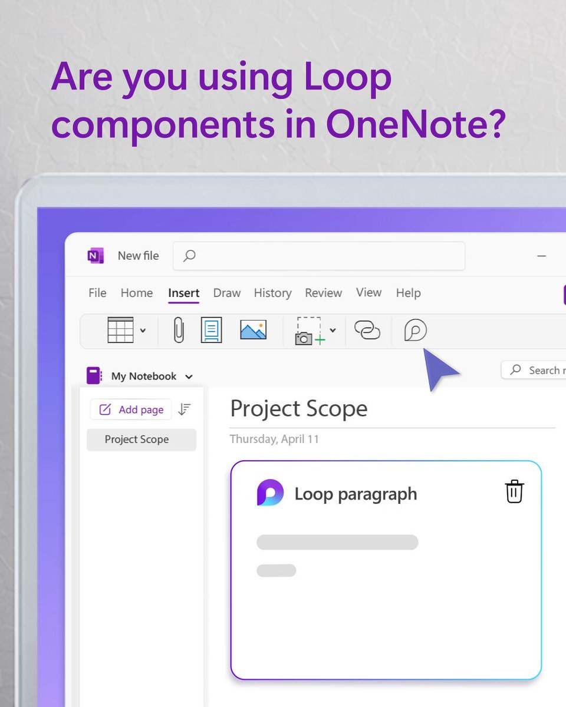566x707 pixels.
Task: Take a screen clipping
Action: click(x=310, y=331)
